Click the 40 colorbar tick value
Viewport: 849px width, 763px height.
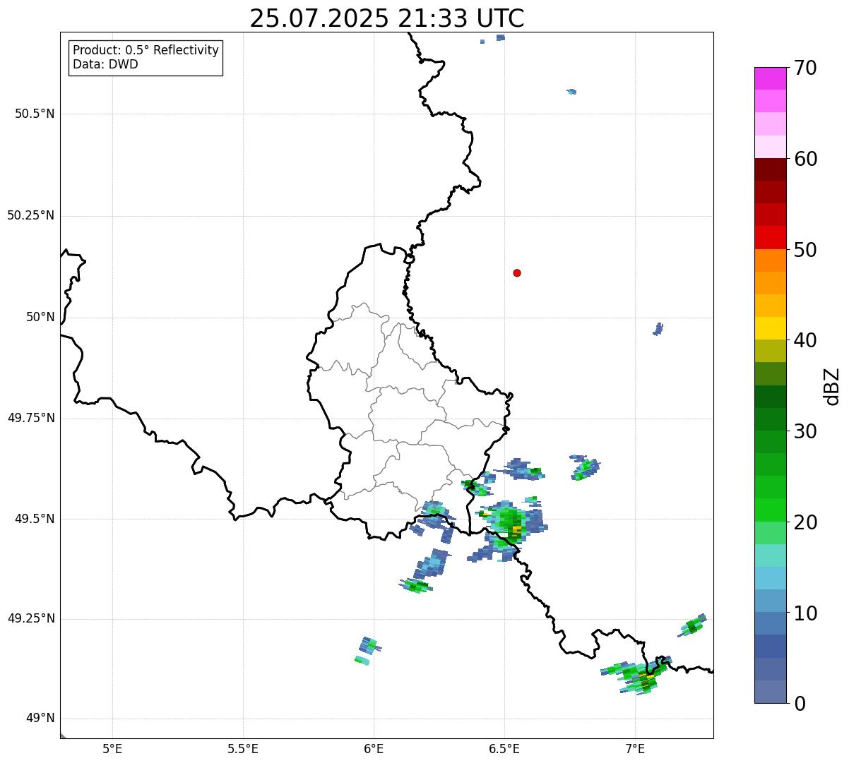[805, 340]
